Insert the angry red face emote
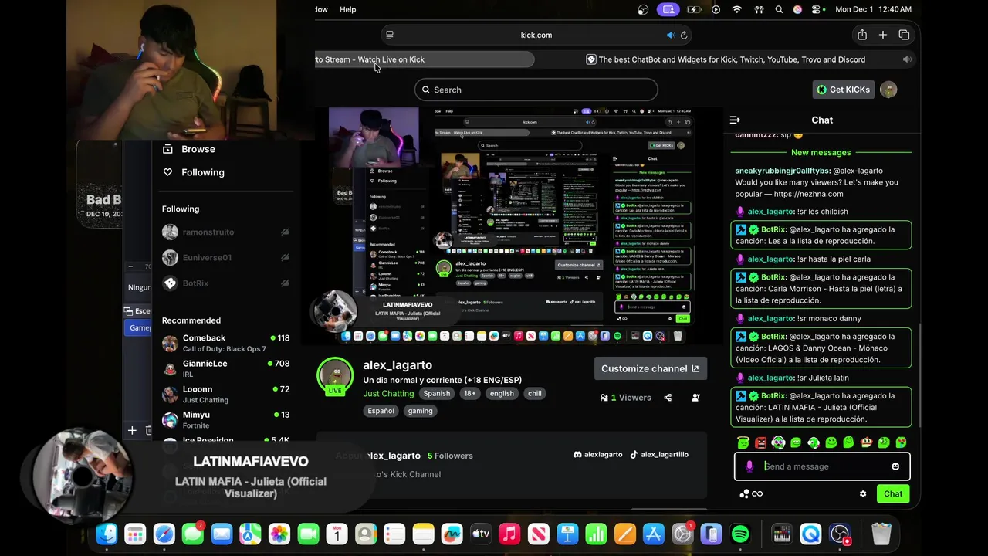Screen dimensions: 988x556 (760, 442)
